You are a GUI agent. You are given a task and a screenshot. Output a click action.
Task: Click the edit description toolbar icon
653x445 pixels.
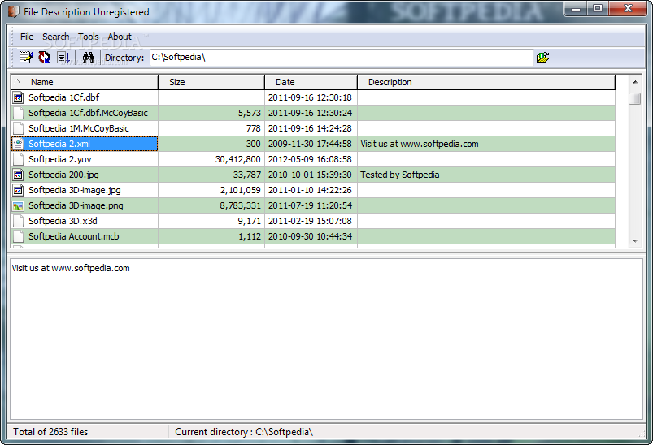pos(26,57)
